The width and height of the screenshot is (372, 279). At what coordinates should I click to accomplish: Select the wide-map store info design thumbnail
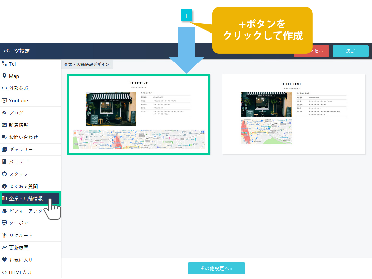(138, 115)
